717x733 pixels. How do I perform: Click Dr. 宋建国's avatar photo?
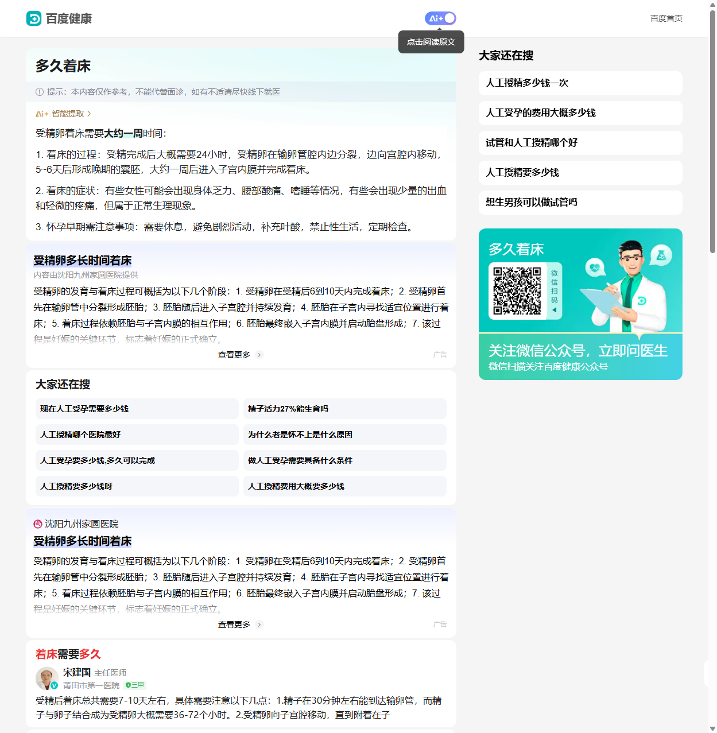point(46,678)
